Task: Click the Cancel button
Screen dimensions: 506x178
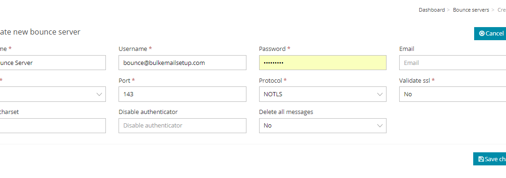Action: [x=490, y=34]
